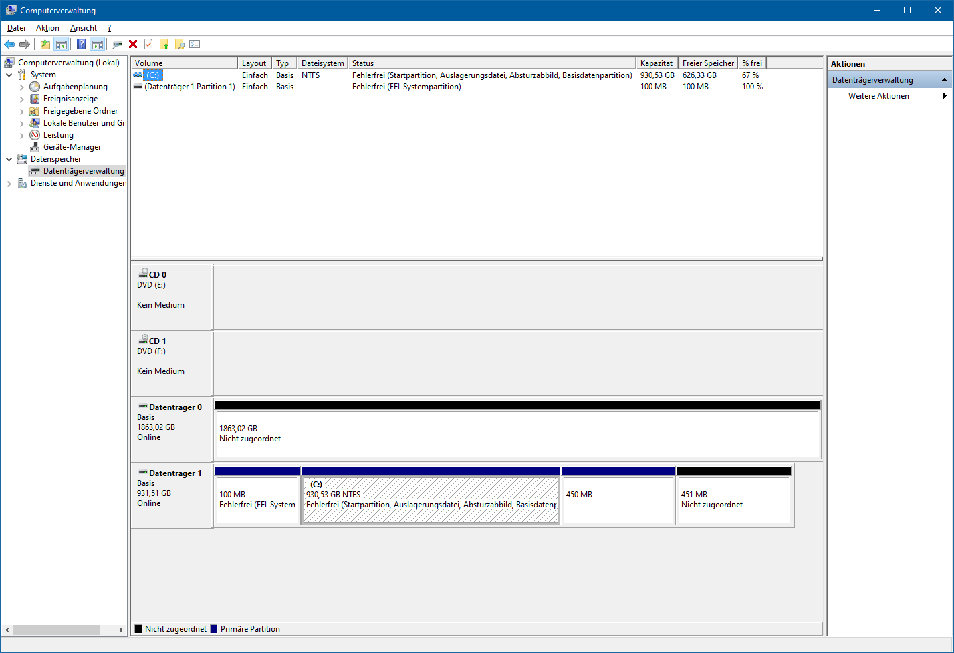Select CD 1 DVD (F:) drive label
This screenshot has height=653, width=954.
[172, 363]
